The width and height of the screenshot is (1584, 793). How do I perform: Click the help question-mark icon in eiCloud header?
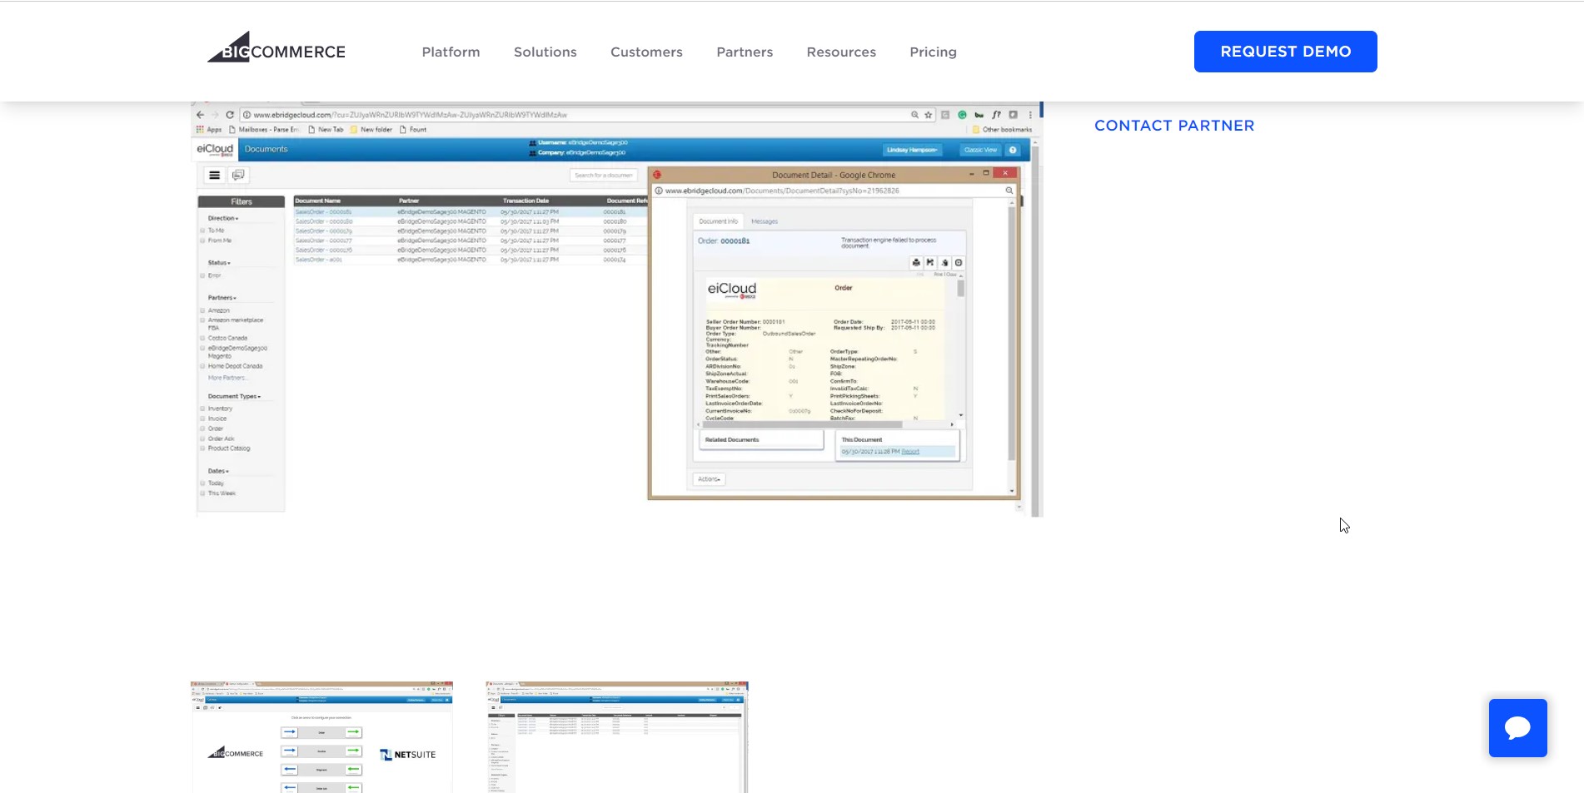pyautogui.click(x=1013, y=149)
